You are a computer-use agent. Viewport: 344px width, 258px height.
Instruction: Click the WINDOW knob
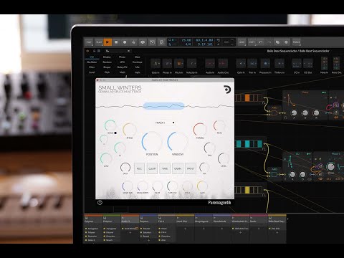[178, 141]
